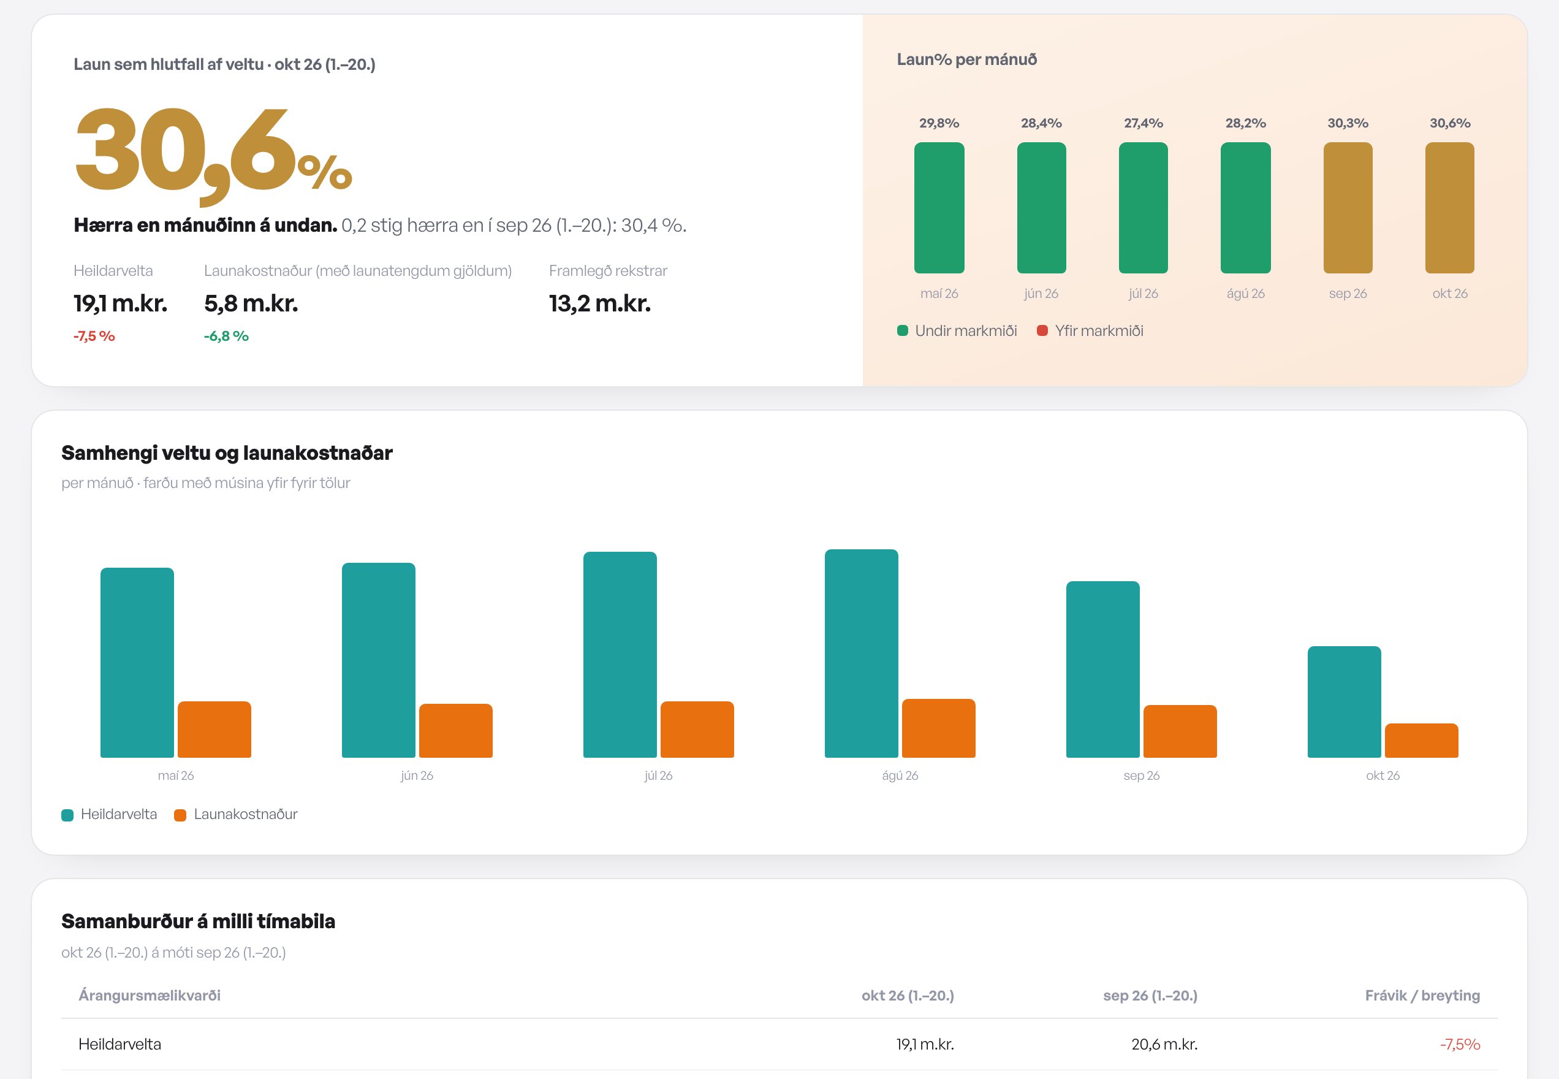
Task: Select the jún 26 bar showing 28,4%
Action: coord(1041,208)
